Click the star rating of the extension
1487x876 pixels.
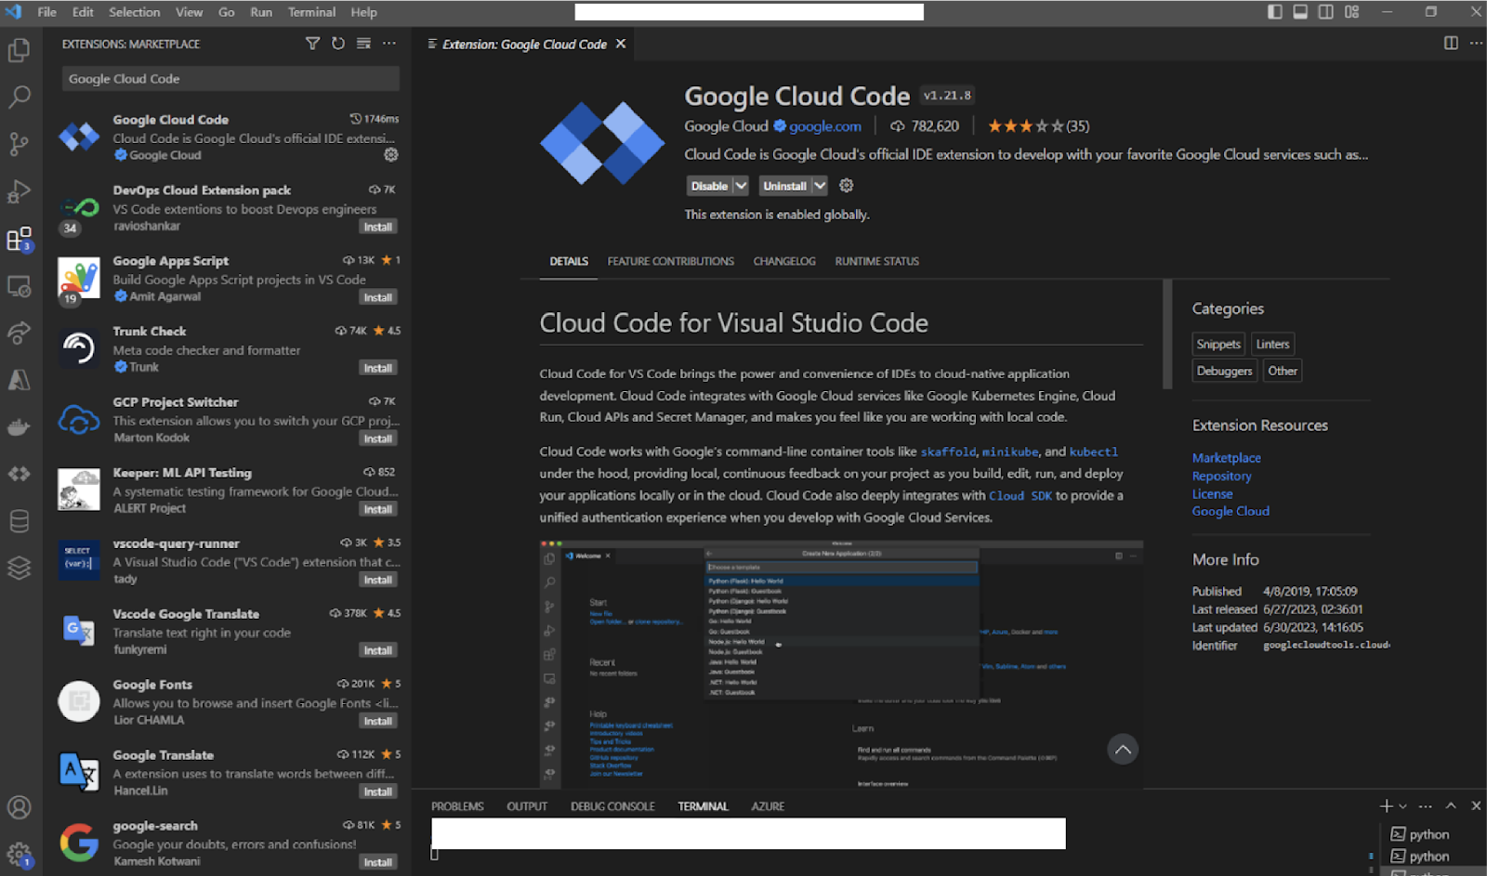[x=1038, y=126]
